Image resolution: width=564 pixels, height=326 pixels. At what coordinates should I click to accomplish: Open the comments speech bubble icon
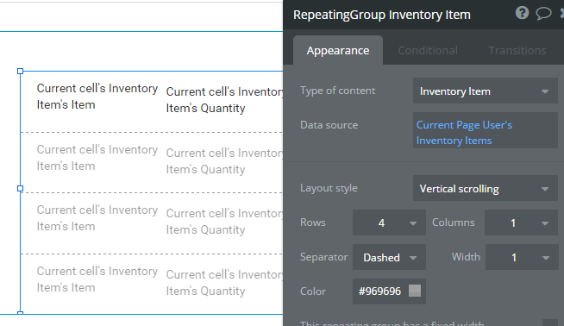click(x=543, y=13)
